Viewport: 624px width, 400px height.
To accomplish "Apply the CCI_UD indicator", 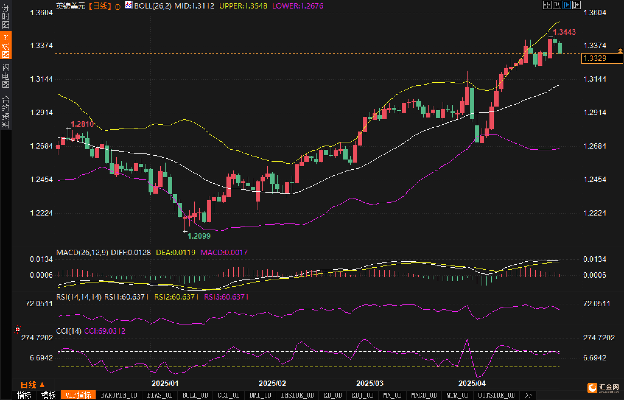I will (x=229, y=395).
